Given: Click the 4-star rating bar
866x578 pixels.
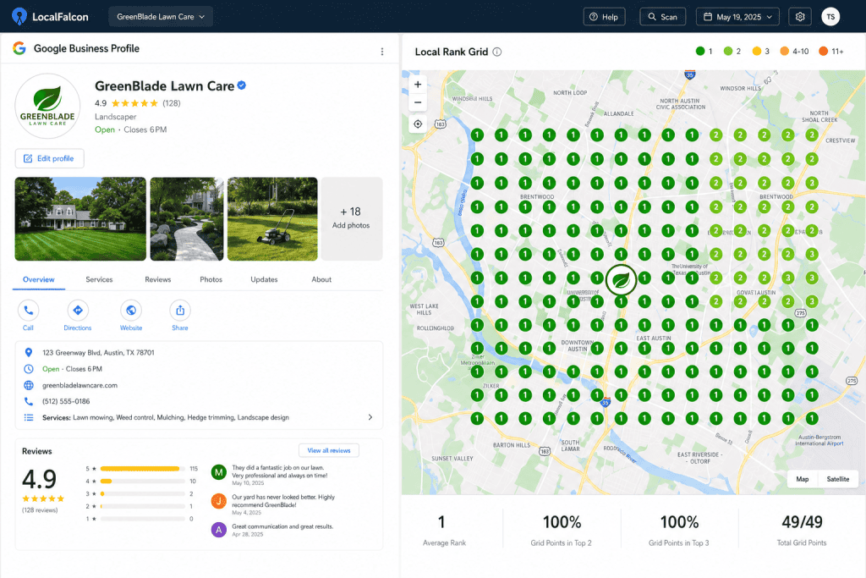Looking at the screenshot, I should (142, 482).
